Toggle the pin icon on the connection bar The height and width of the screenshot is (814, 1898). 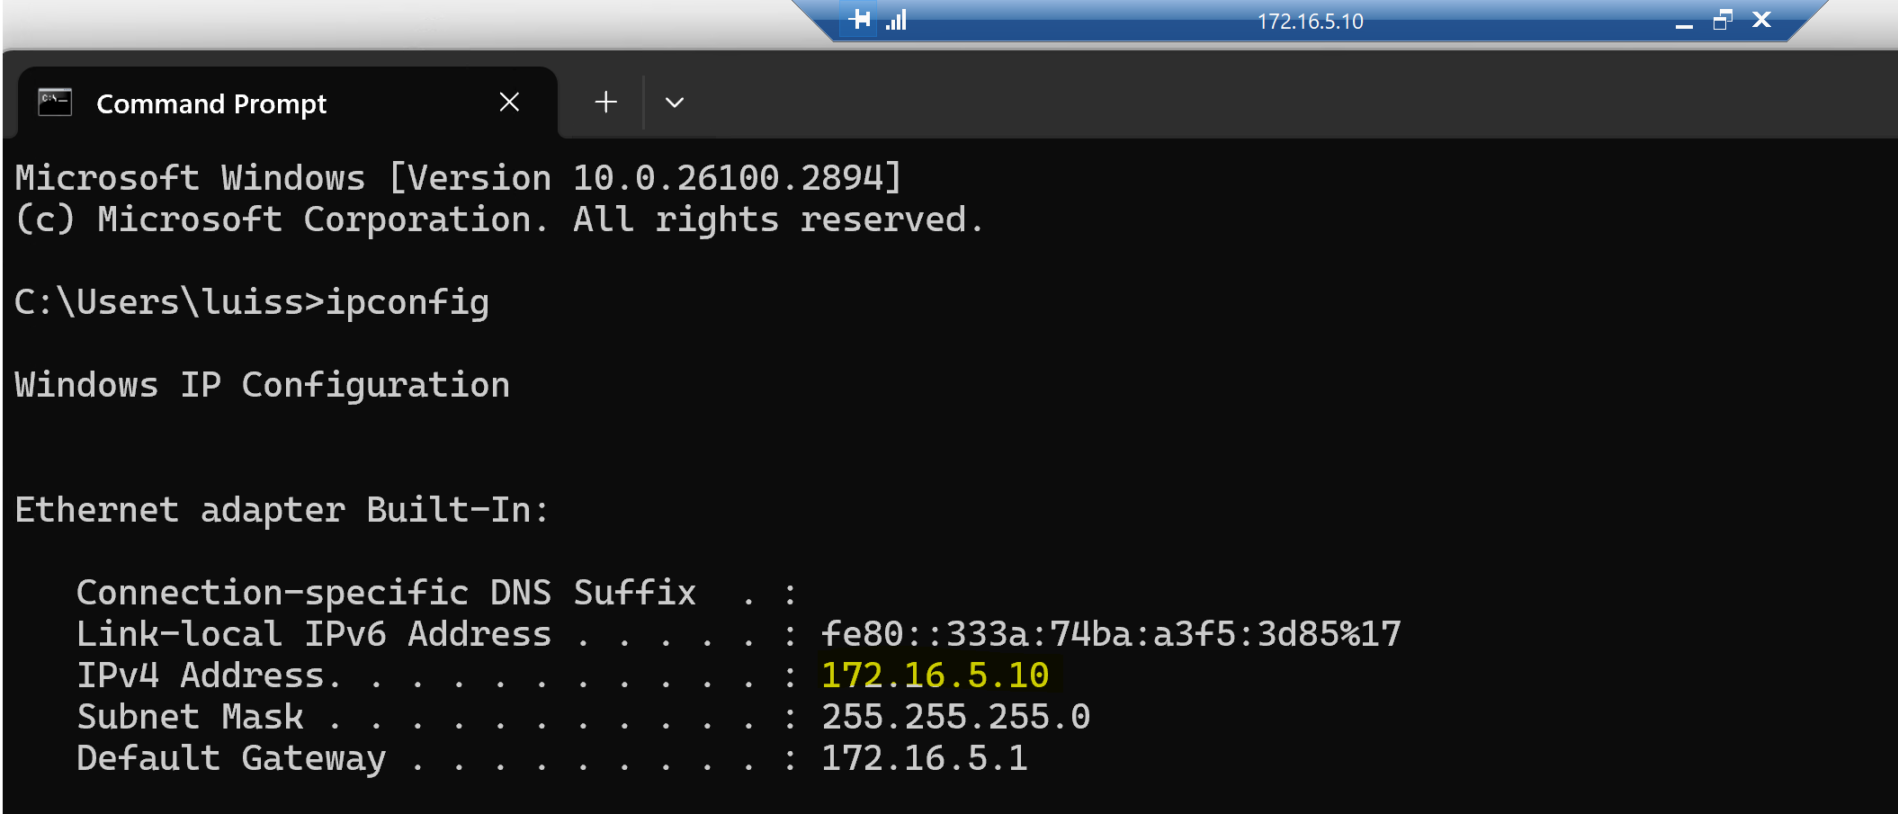pyautogui.click(x=859, y=20)
